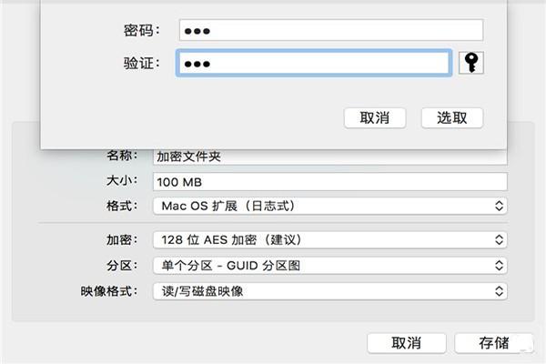Screen dimensions: 546x364
Task: Open the 分区 dropdown 单个分区 GUID
Action: click(x=329, y=266)
